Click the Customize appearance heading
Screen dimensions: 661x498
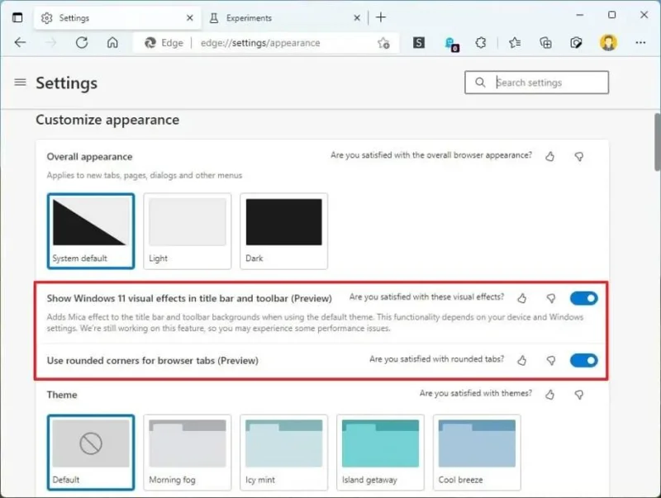pos(107,120)
